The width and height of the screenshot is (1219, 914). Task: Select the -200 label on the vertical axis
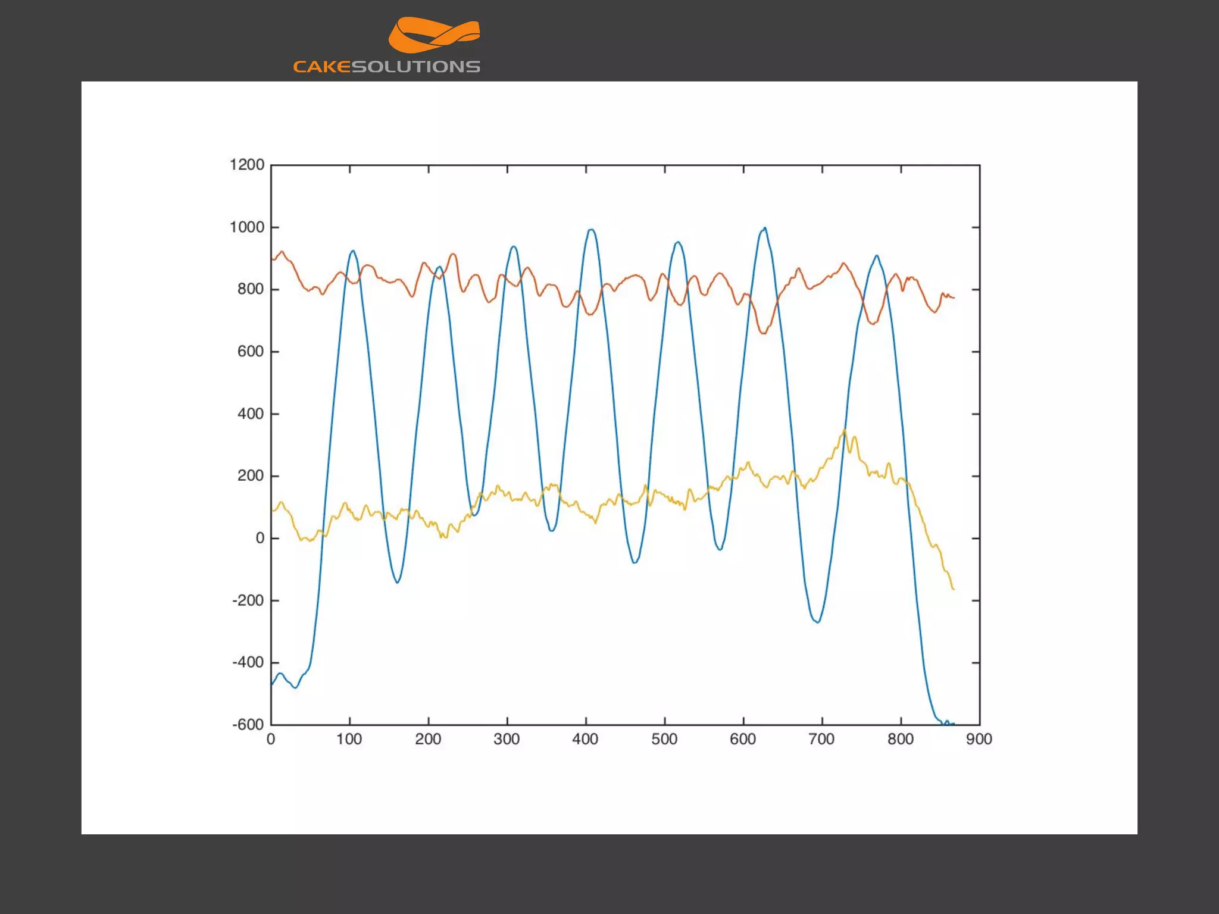point(248,600)
